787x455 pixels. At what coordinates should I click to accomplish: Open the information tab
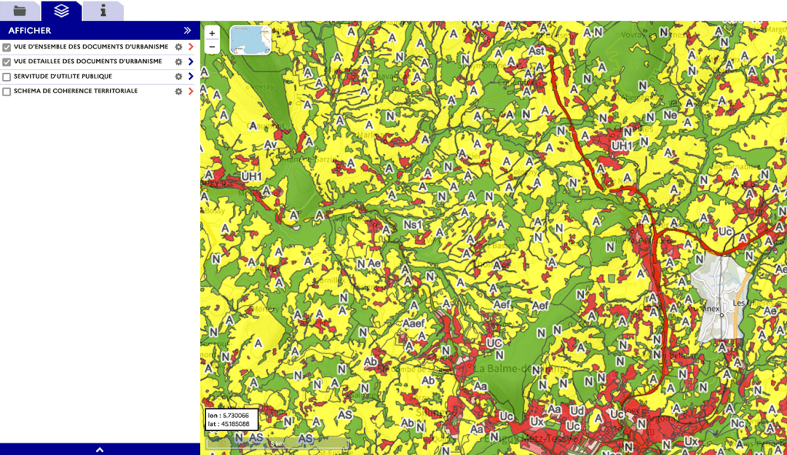(103, 11)
